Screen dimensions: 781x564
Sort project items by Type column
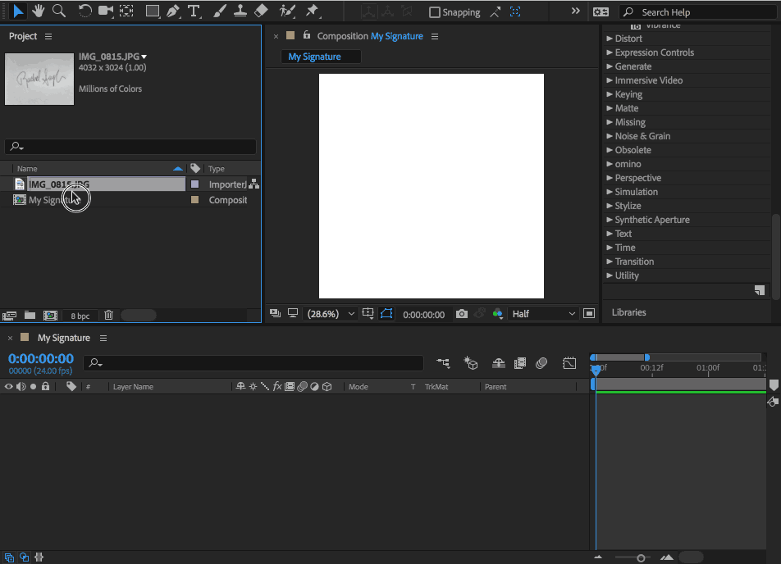point(217,169)
